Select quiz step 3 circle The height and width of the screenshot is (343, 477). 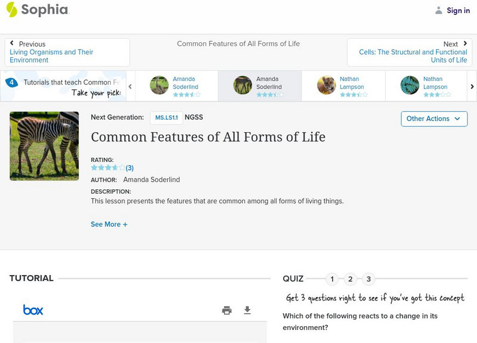coord(367,278)
